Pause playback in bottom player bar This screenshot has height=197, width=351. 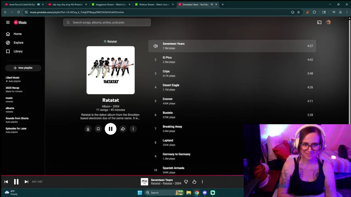(x=16, y=182)
